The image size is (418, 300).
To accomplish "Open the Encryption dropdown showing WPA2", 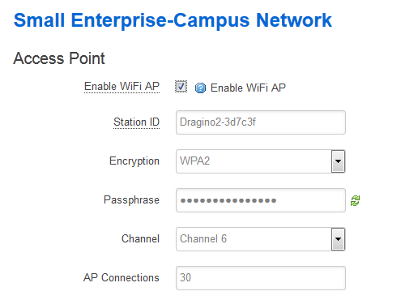I will (261, 161).
